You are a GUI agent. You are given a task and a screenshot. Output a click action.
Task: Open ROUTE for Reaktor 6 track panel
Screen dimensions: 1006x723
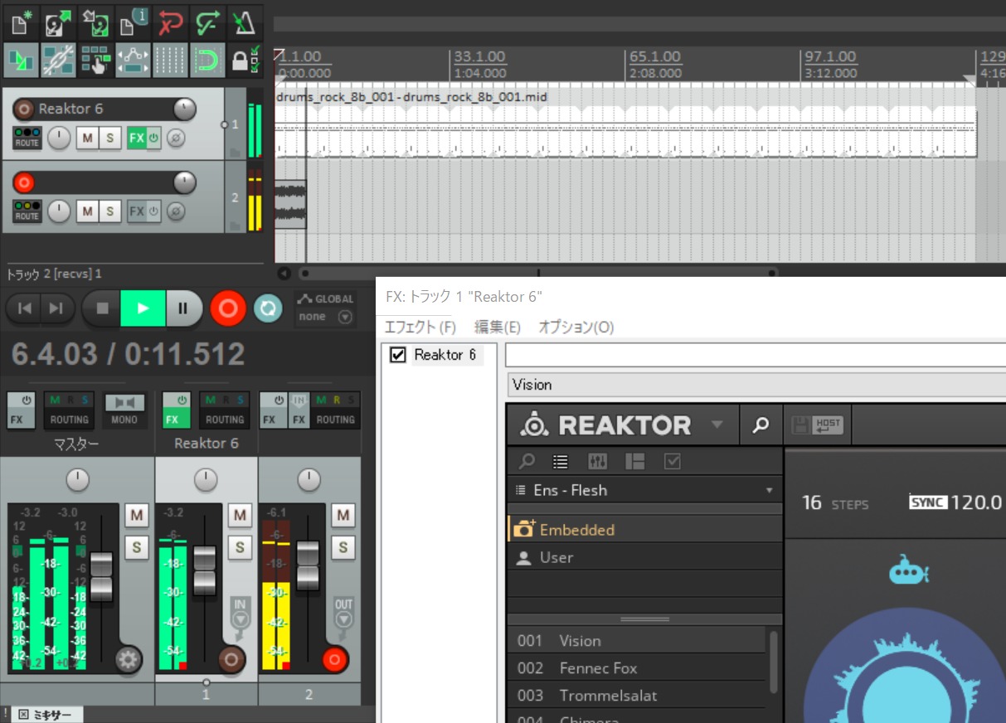[27, 138]
